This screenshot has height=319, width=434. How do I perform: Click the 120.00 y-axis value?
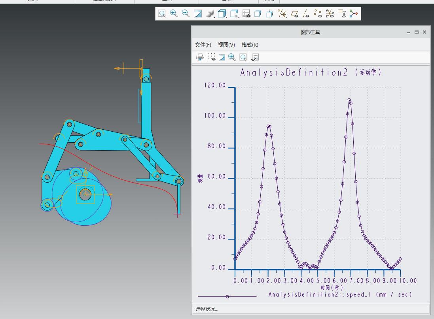pyautogui.click(x=215, y=85)
